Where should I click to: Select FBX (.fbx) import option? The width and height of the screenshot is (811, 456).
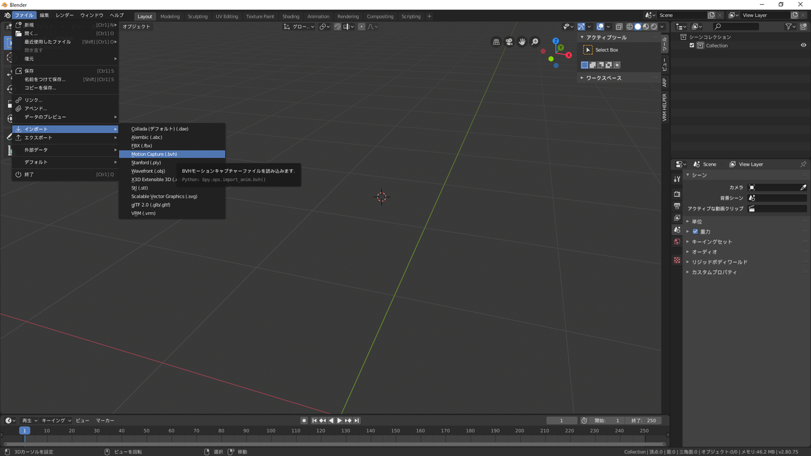point(172,145)
